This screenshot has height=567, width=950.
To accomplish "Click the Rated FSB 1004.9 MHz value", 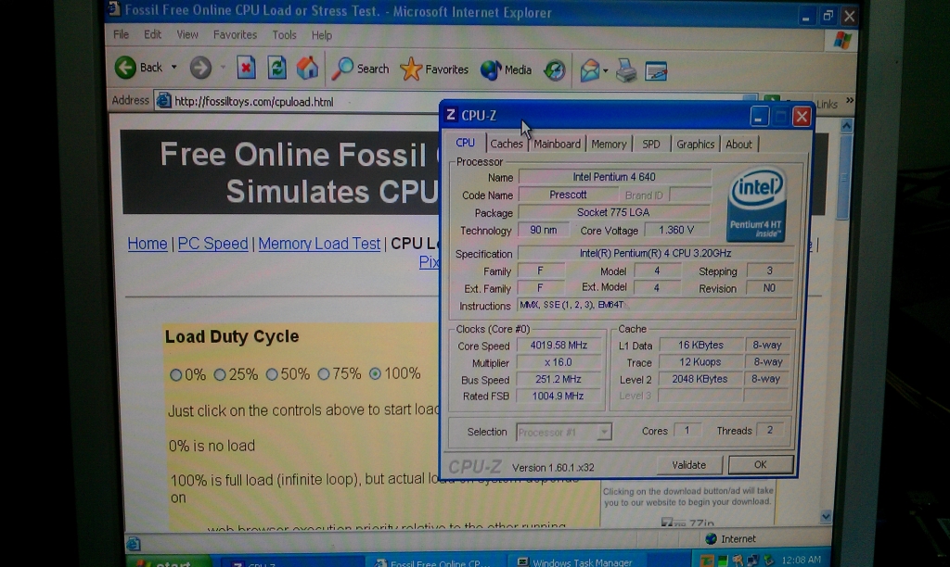I will point(558,396).
